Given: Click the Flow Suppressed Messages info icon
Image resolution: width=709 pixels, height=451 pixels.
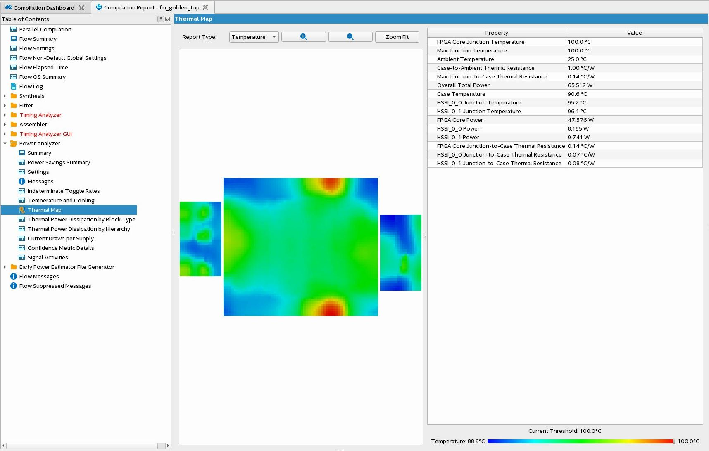Looking at the screenshot, I should click(x=14, y=286).
